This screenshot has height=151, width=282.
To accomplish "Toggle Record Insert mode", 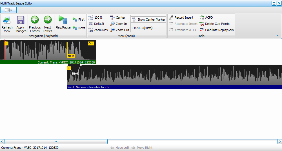I will pos(181,17).
